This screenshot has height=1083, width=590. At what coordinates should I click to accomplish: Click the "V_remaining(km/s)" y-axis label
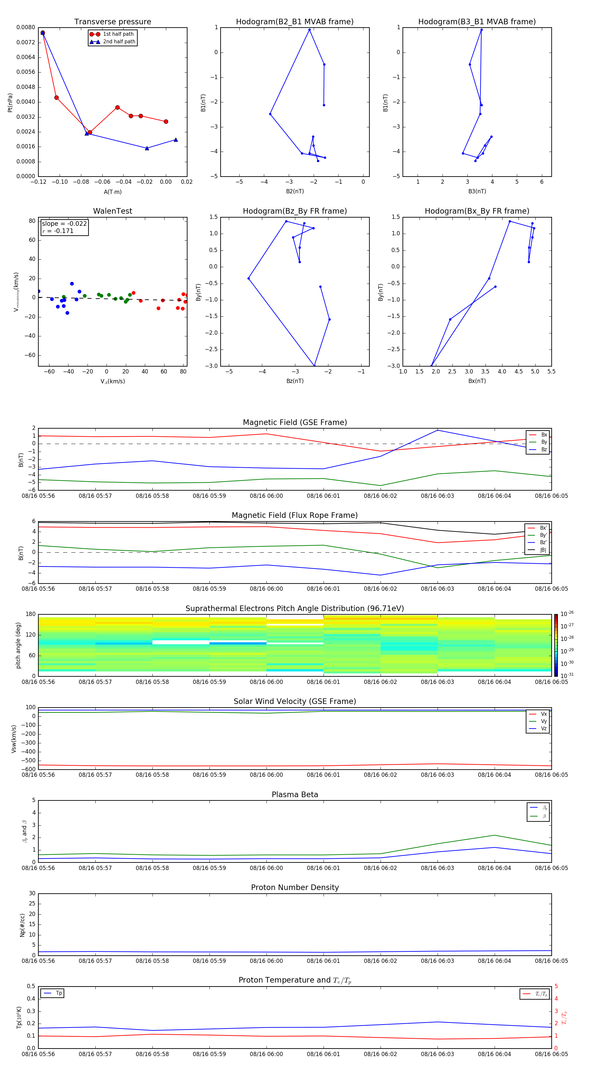point(16,292)
